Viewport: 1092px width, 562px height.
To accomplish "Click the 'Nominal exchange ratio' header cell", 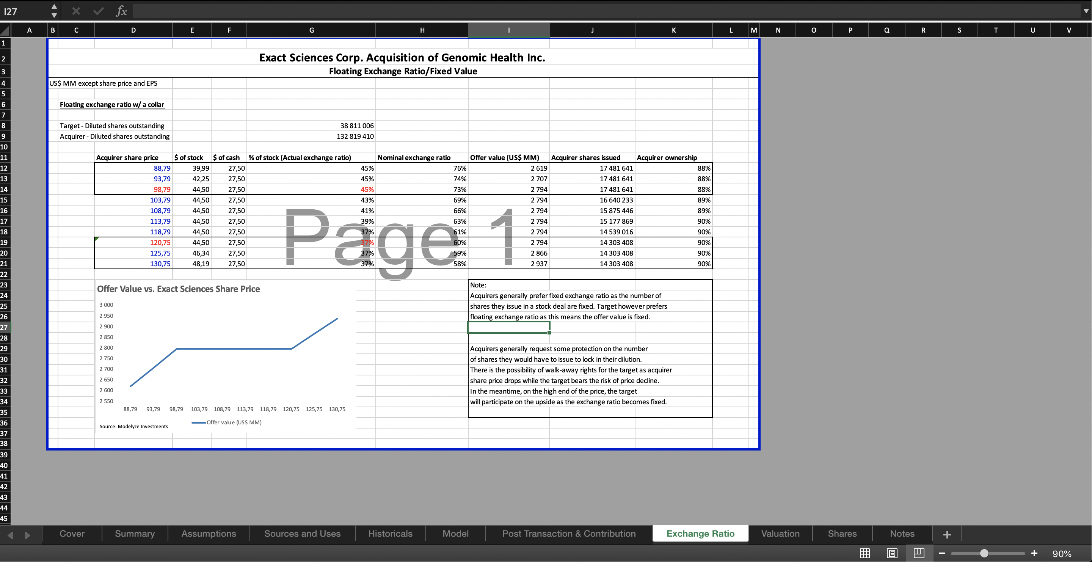I will pos(422,158).
